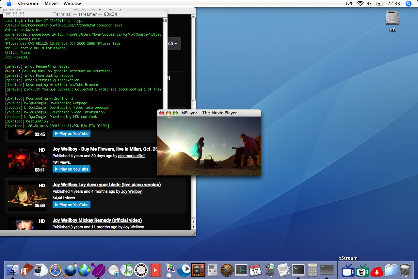Click the '491 views.' text
The image size is (418, 279).
pyautogui.click(x=62, y=162)
